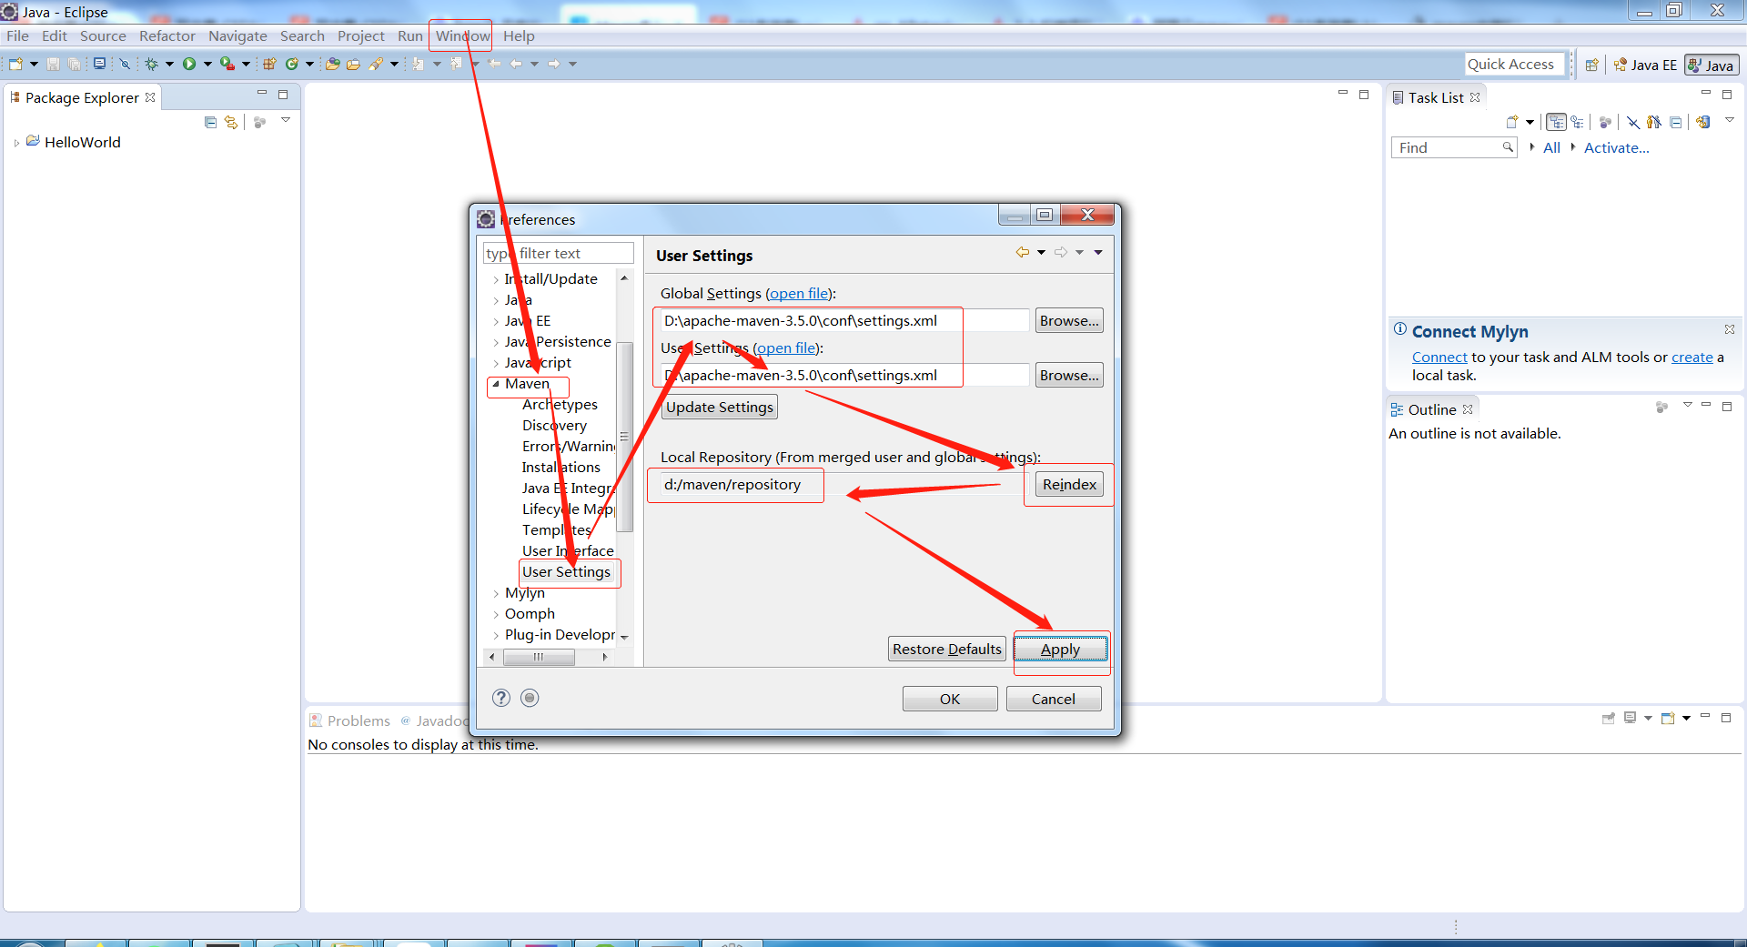This screenshot has width=1747, height=947.
Task: Click the Activate... link in Task List
Action: (x=1616, y=147)
